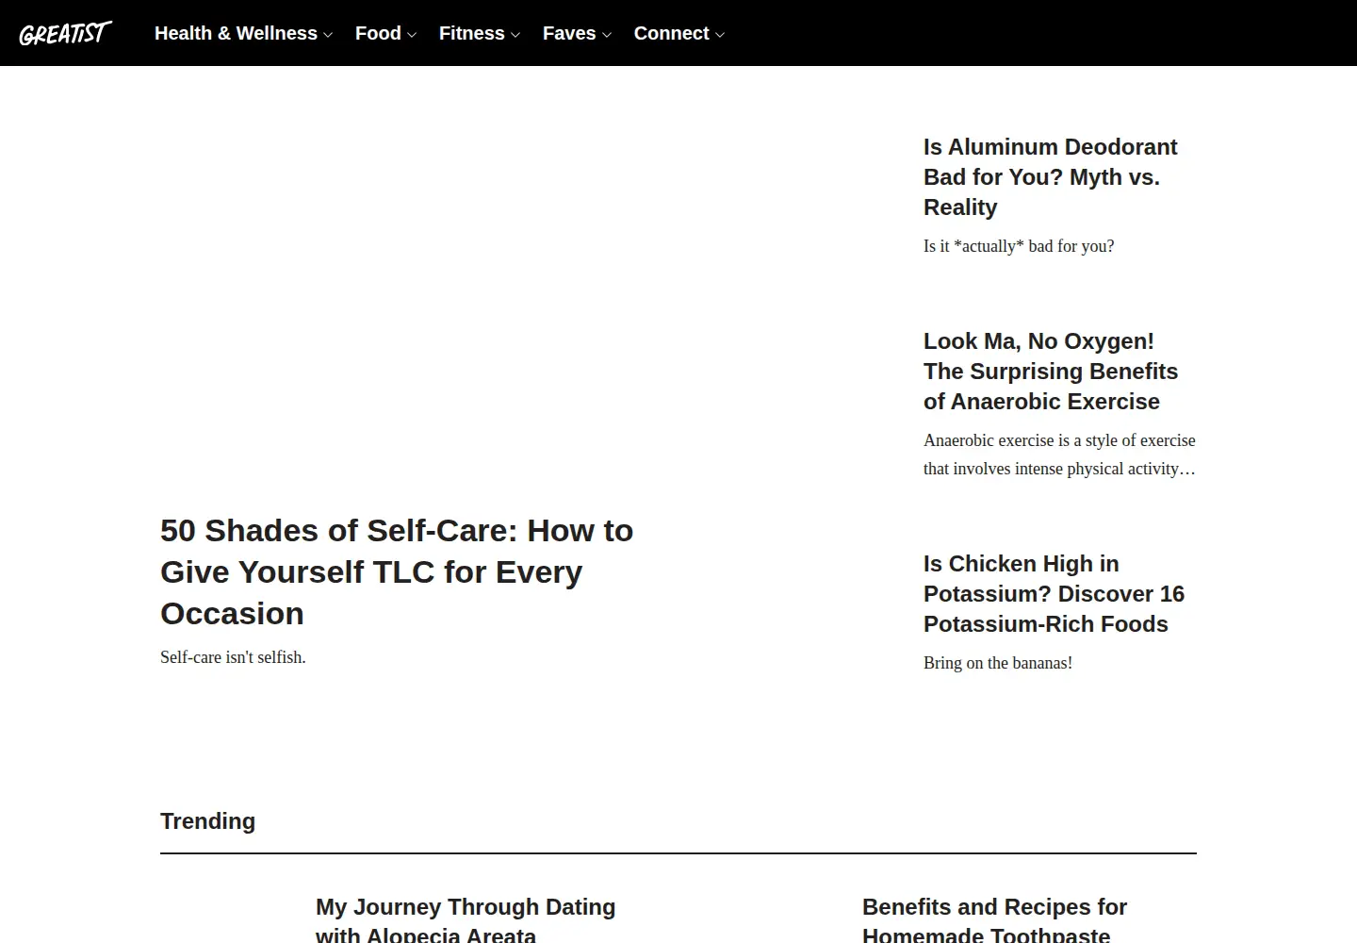The width and height of the screenshot is (1357, 943).
Task: Expand the Connect chevron arrow
Action: (x=720, y=35)
